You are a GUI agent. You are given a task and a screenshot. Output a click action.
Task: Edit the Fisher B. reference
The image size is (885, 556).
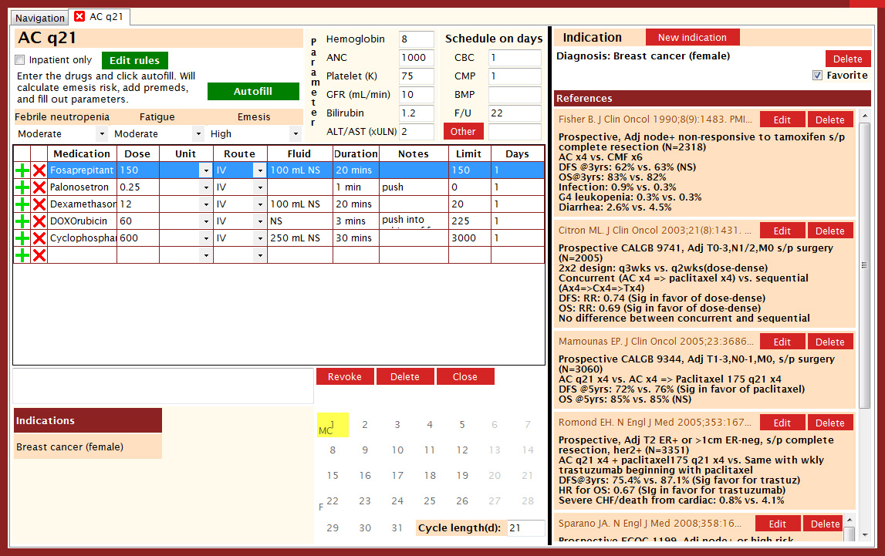tap(782, 120)
